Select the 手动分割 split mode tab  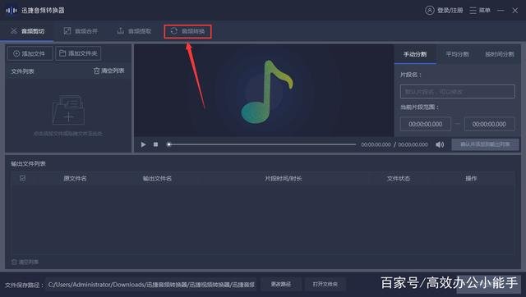coord(415,54)
